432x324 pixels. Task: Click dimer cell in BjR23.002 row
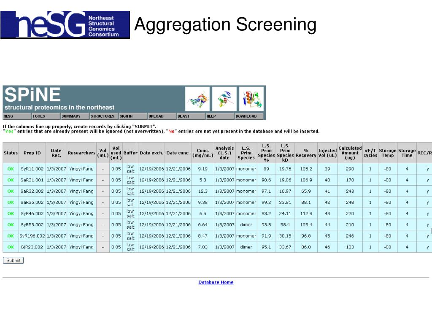point(246,247)
